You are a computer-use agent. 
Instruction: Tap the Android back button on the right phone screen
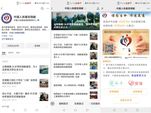[x=114, y=110]
